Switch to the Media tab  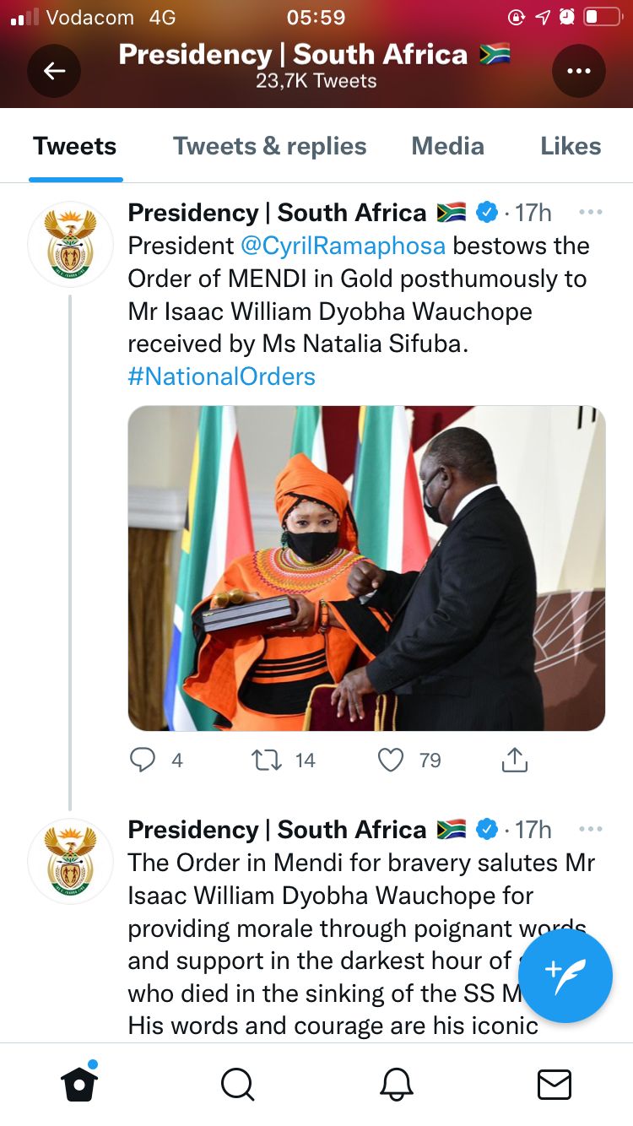click(447, 146)
